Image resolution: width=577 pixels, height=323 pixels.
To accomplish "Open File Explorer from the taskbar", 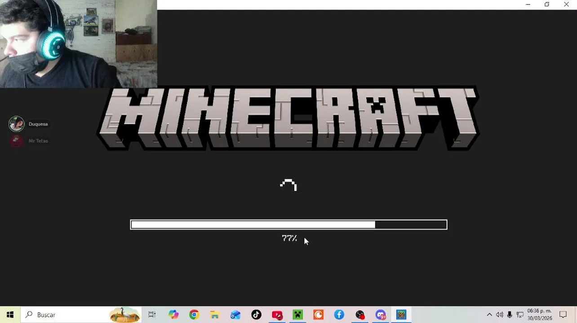I will pos(215,314).
